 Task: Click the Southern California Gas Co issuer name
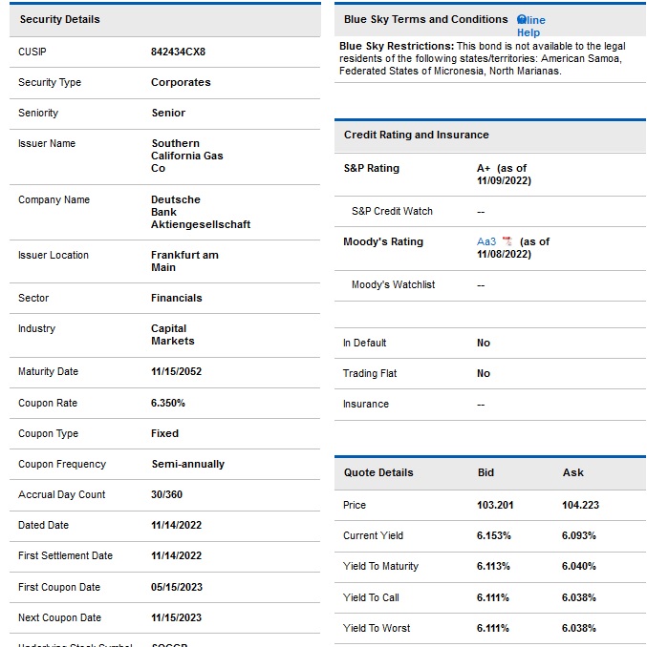tap(186, 156)
